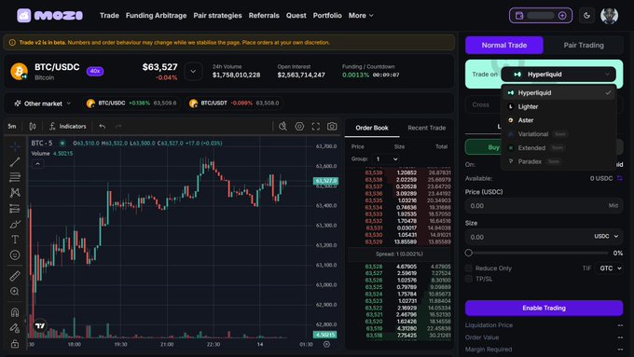Choose Hyperliquid option in exchange list
The width and height of the screenshot is (634, 357).
[558, 92]
